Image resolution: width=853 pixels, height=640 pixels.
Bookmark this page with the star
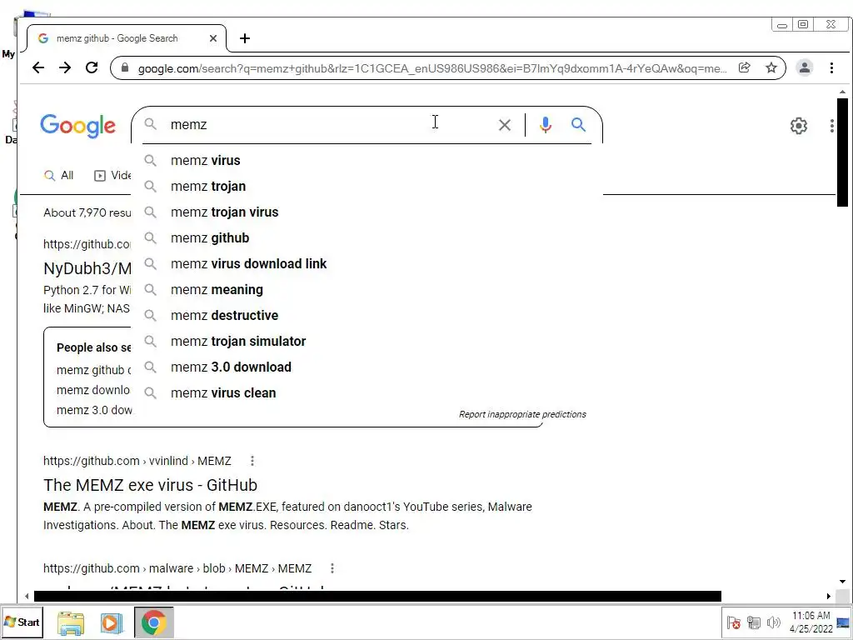(771, 67)
